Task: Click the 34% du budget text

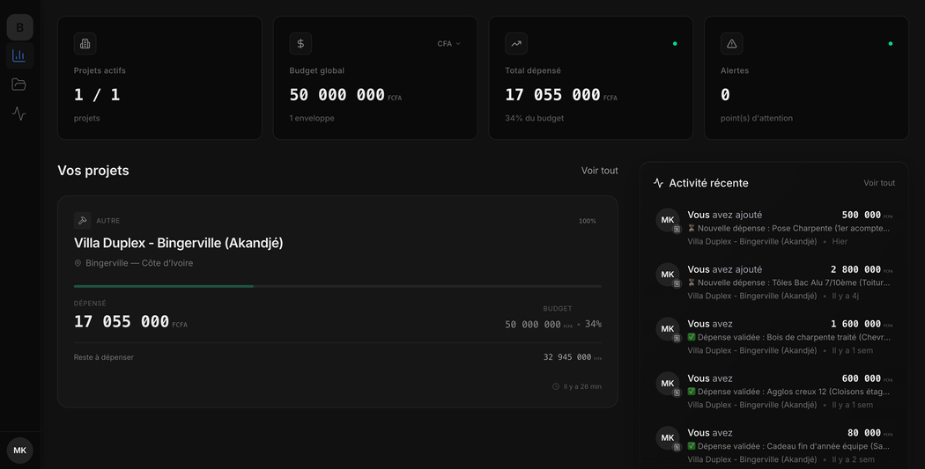Action: 534,118
